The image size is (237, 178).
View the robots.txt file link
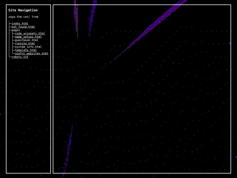coord(20,57)
